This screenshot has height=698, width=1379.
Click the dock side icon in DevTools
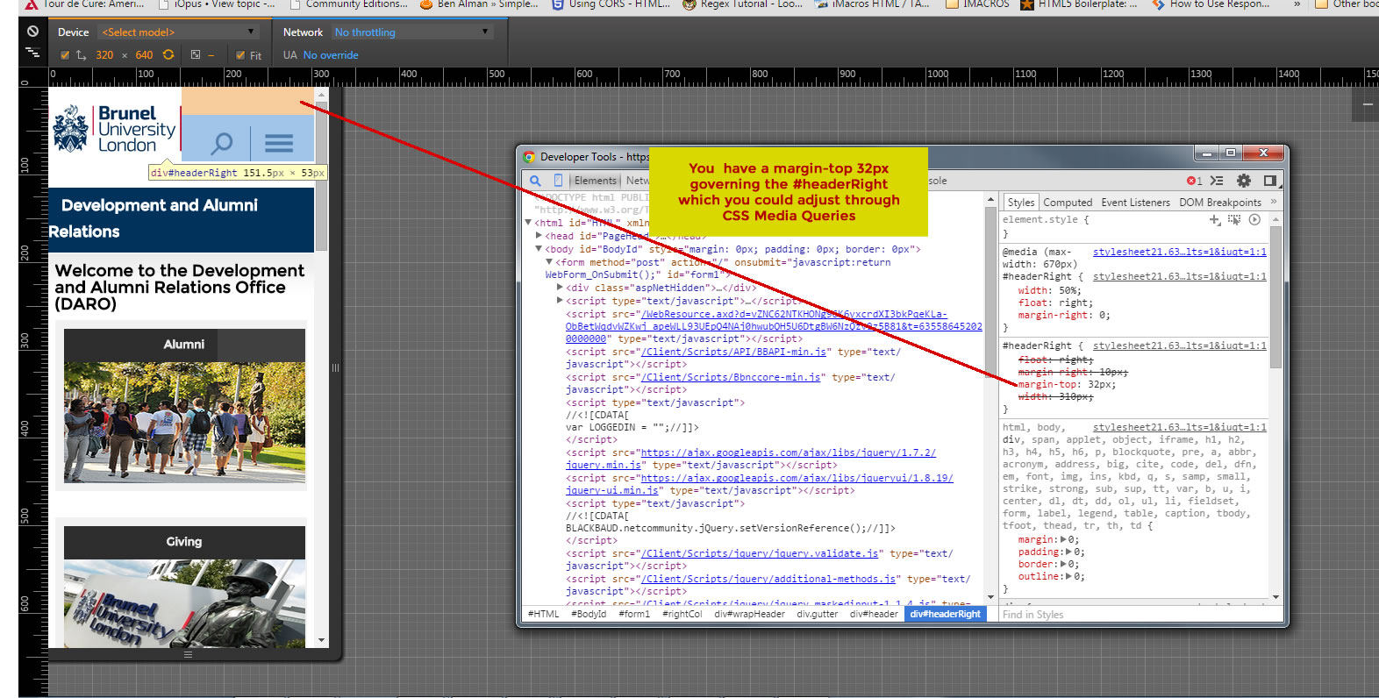pos(1269,181)
